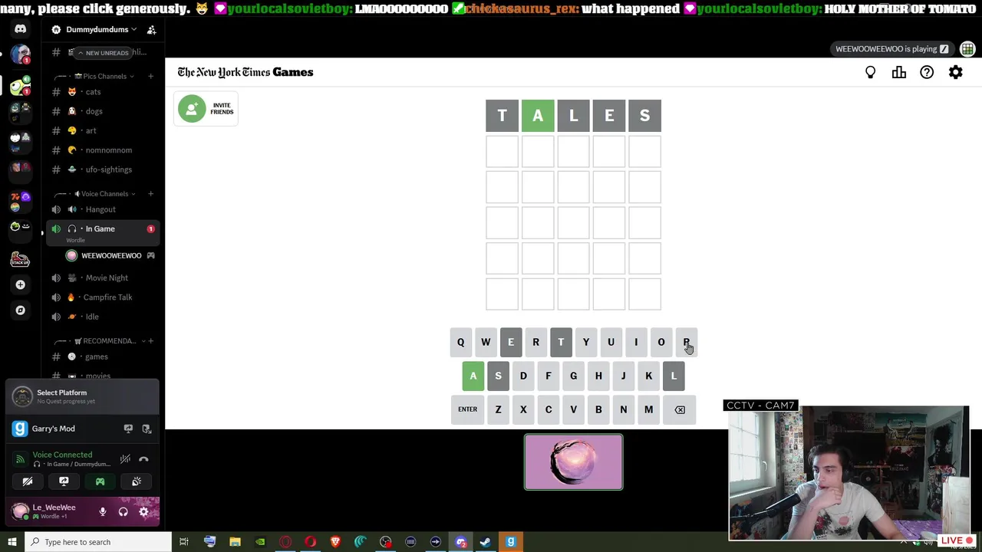Click invite people icon beside server name
The height and width of the screenshot is (552, 982).
pyautogui.click(x=151, y=29)
